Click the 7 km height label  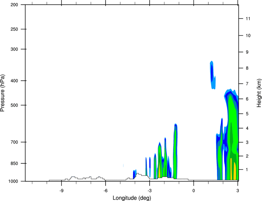point(247,84)
